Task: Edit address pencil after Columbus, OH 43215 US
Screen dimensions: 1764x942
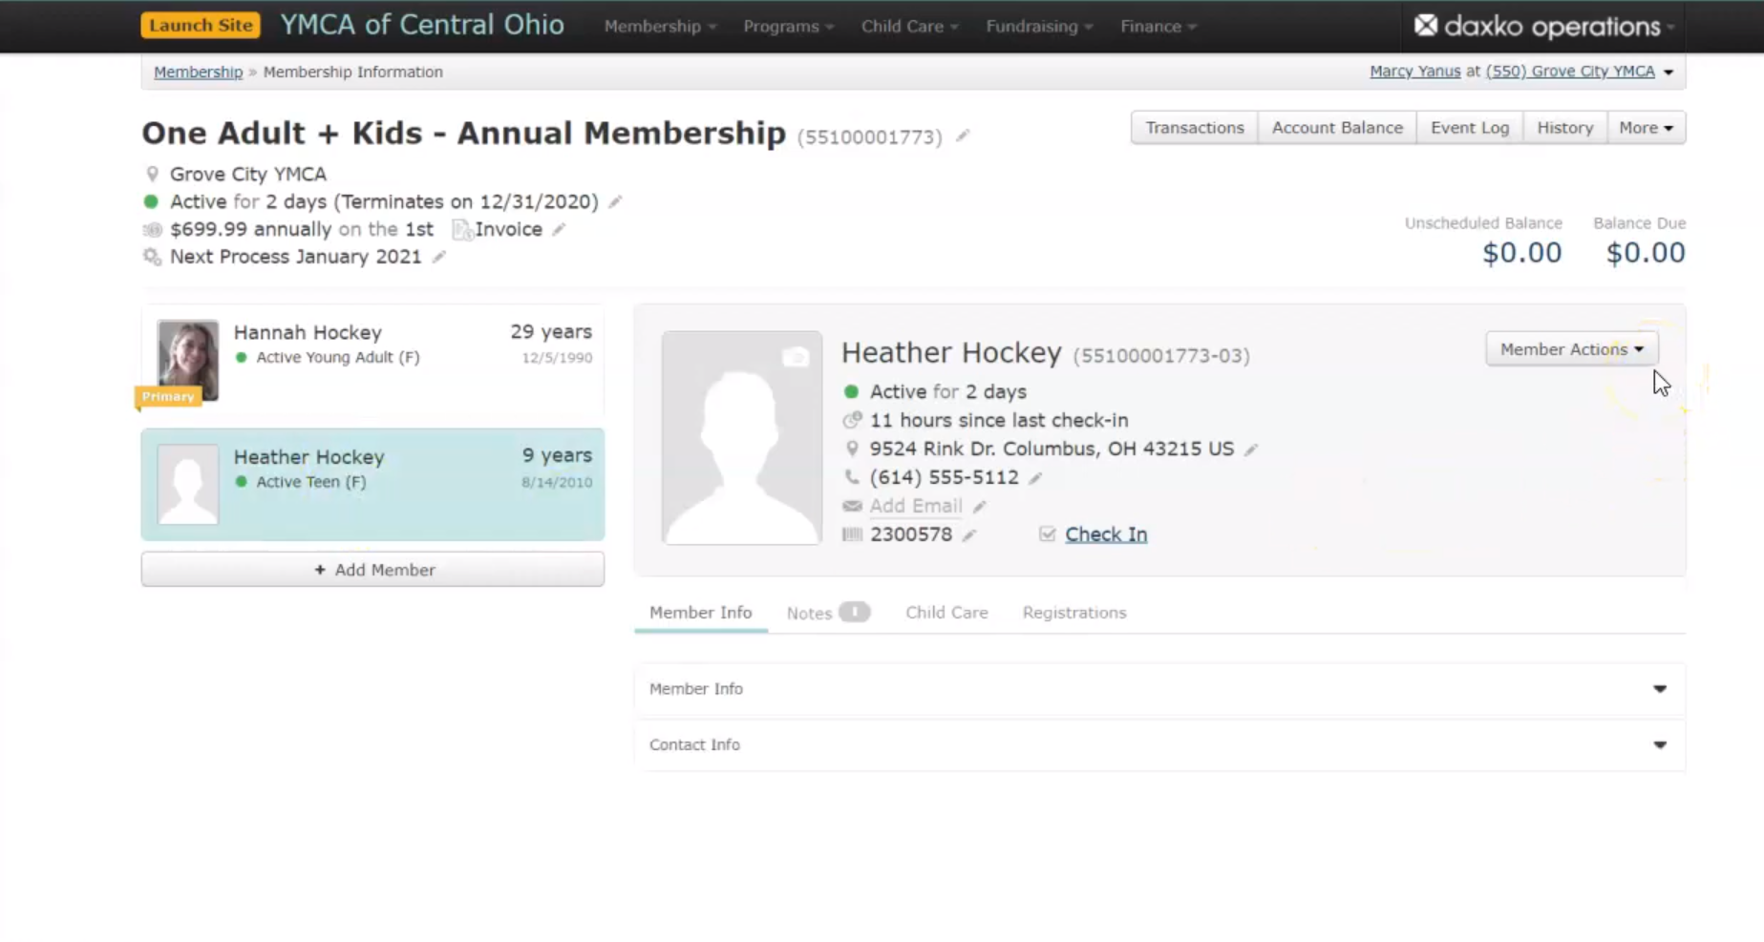Action: pos(1251,450)
